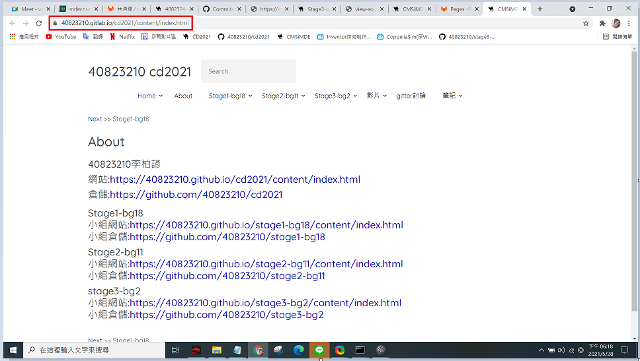Open Chrome three-dot menu
This screenshot has height=361, width=640.
click(x=629, y=23)
